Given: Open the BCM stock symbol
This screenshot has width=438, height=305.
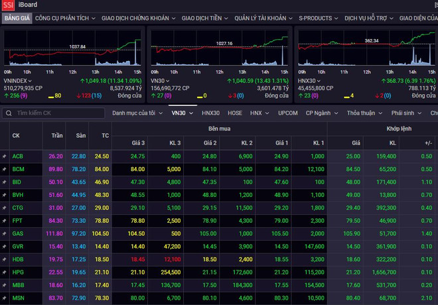Looking at the screenshot, I should pyautogui.click(x=19, y=169).
